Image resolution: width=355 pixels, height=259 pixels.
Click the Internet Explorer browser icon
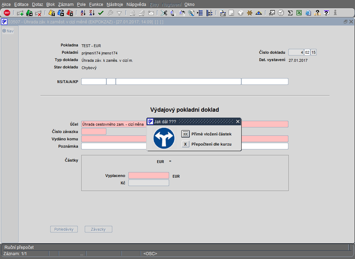coord(308,13)
